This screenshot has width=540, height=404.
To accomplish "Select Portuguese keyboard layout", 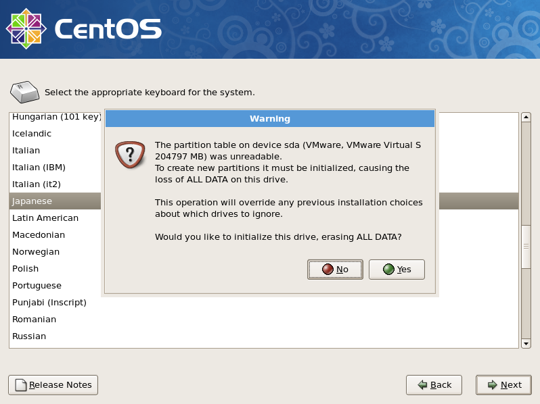I will [x=55, y=285].
